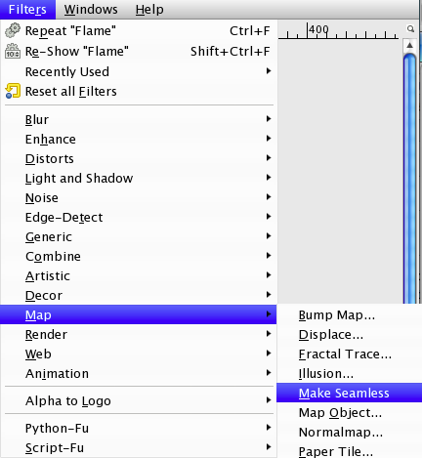Open the Distorts filter category
Screen dimensions: 422x458
139,158
